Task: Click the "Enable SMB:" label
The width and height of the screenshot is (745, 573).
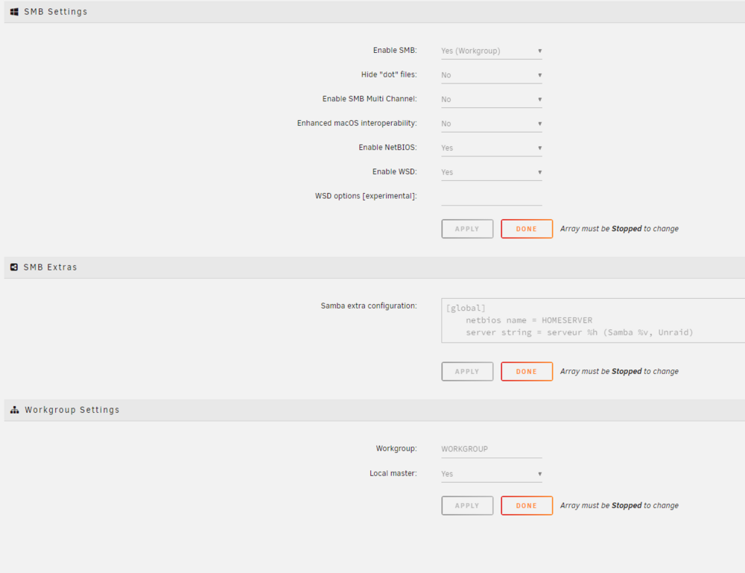Action: (394, 51)
